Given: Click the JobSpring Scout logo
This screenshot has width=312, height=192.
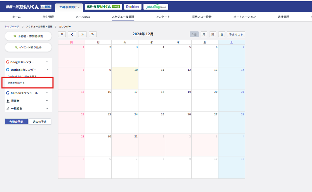Looking at the screenshot, I should tap(155, 7).
